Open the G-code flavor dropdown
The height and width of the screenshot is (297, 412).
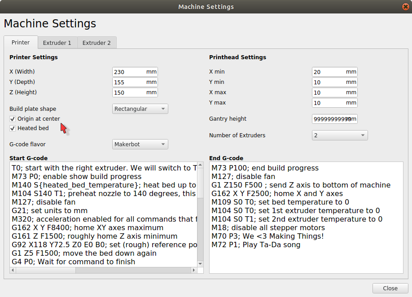pyautogui.click(x=140, y=144)
